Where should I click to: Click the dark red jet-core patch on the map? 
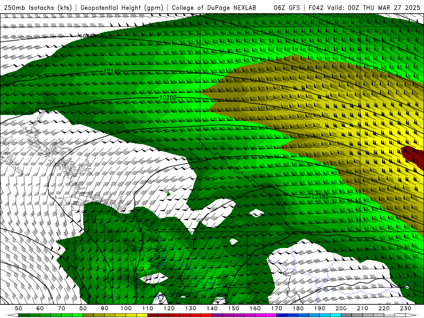[x=414, y=157]
